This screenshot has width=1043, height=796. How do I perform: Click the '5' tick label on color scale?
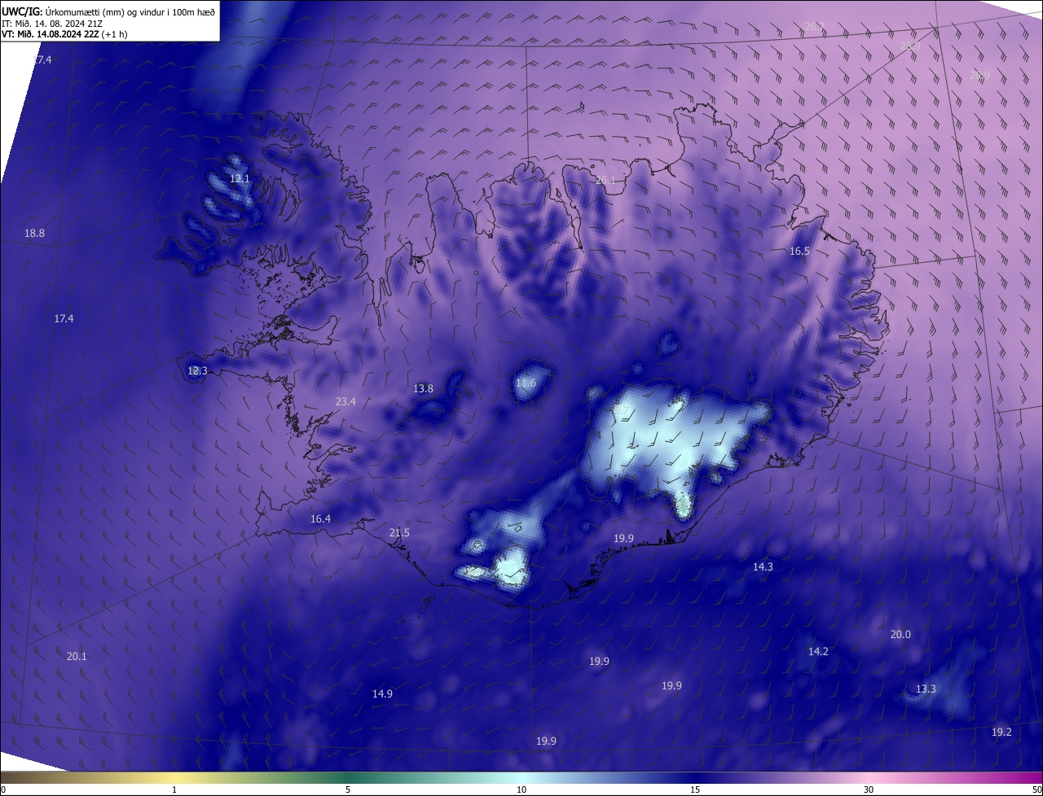(348, 790)
